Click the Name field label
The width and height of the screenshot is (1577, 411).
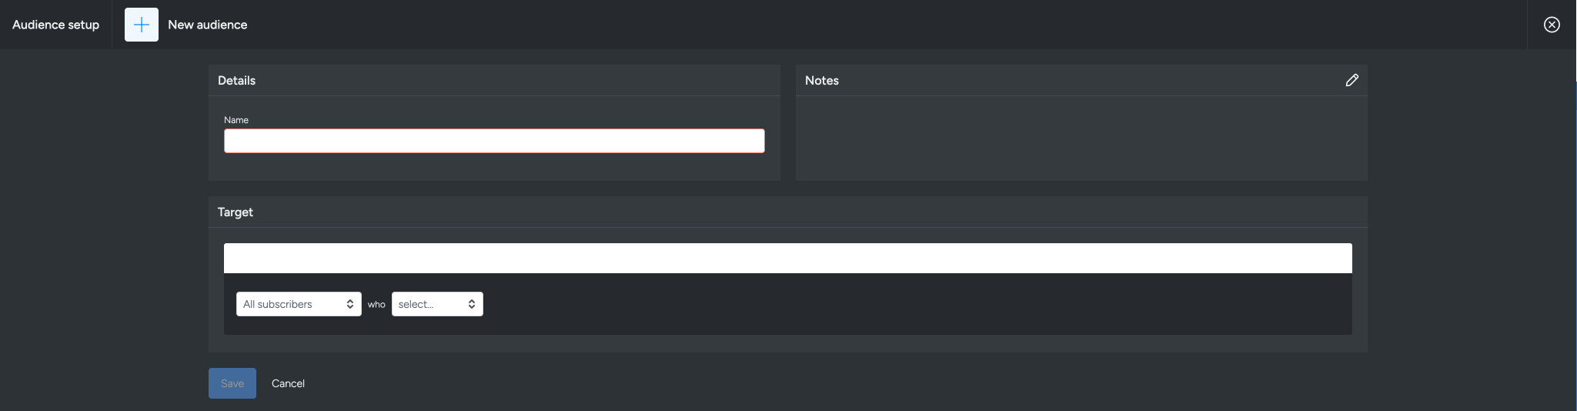(236, 120)
